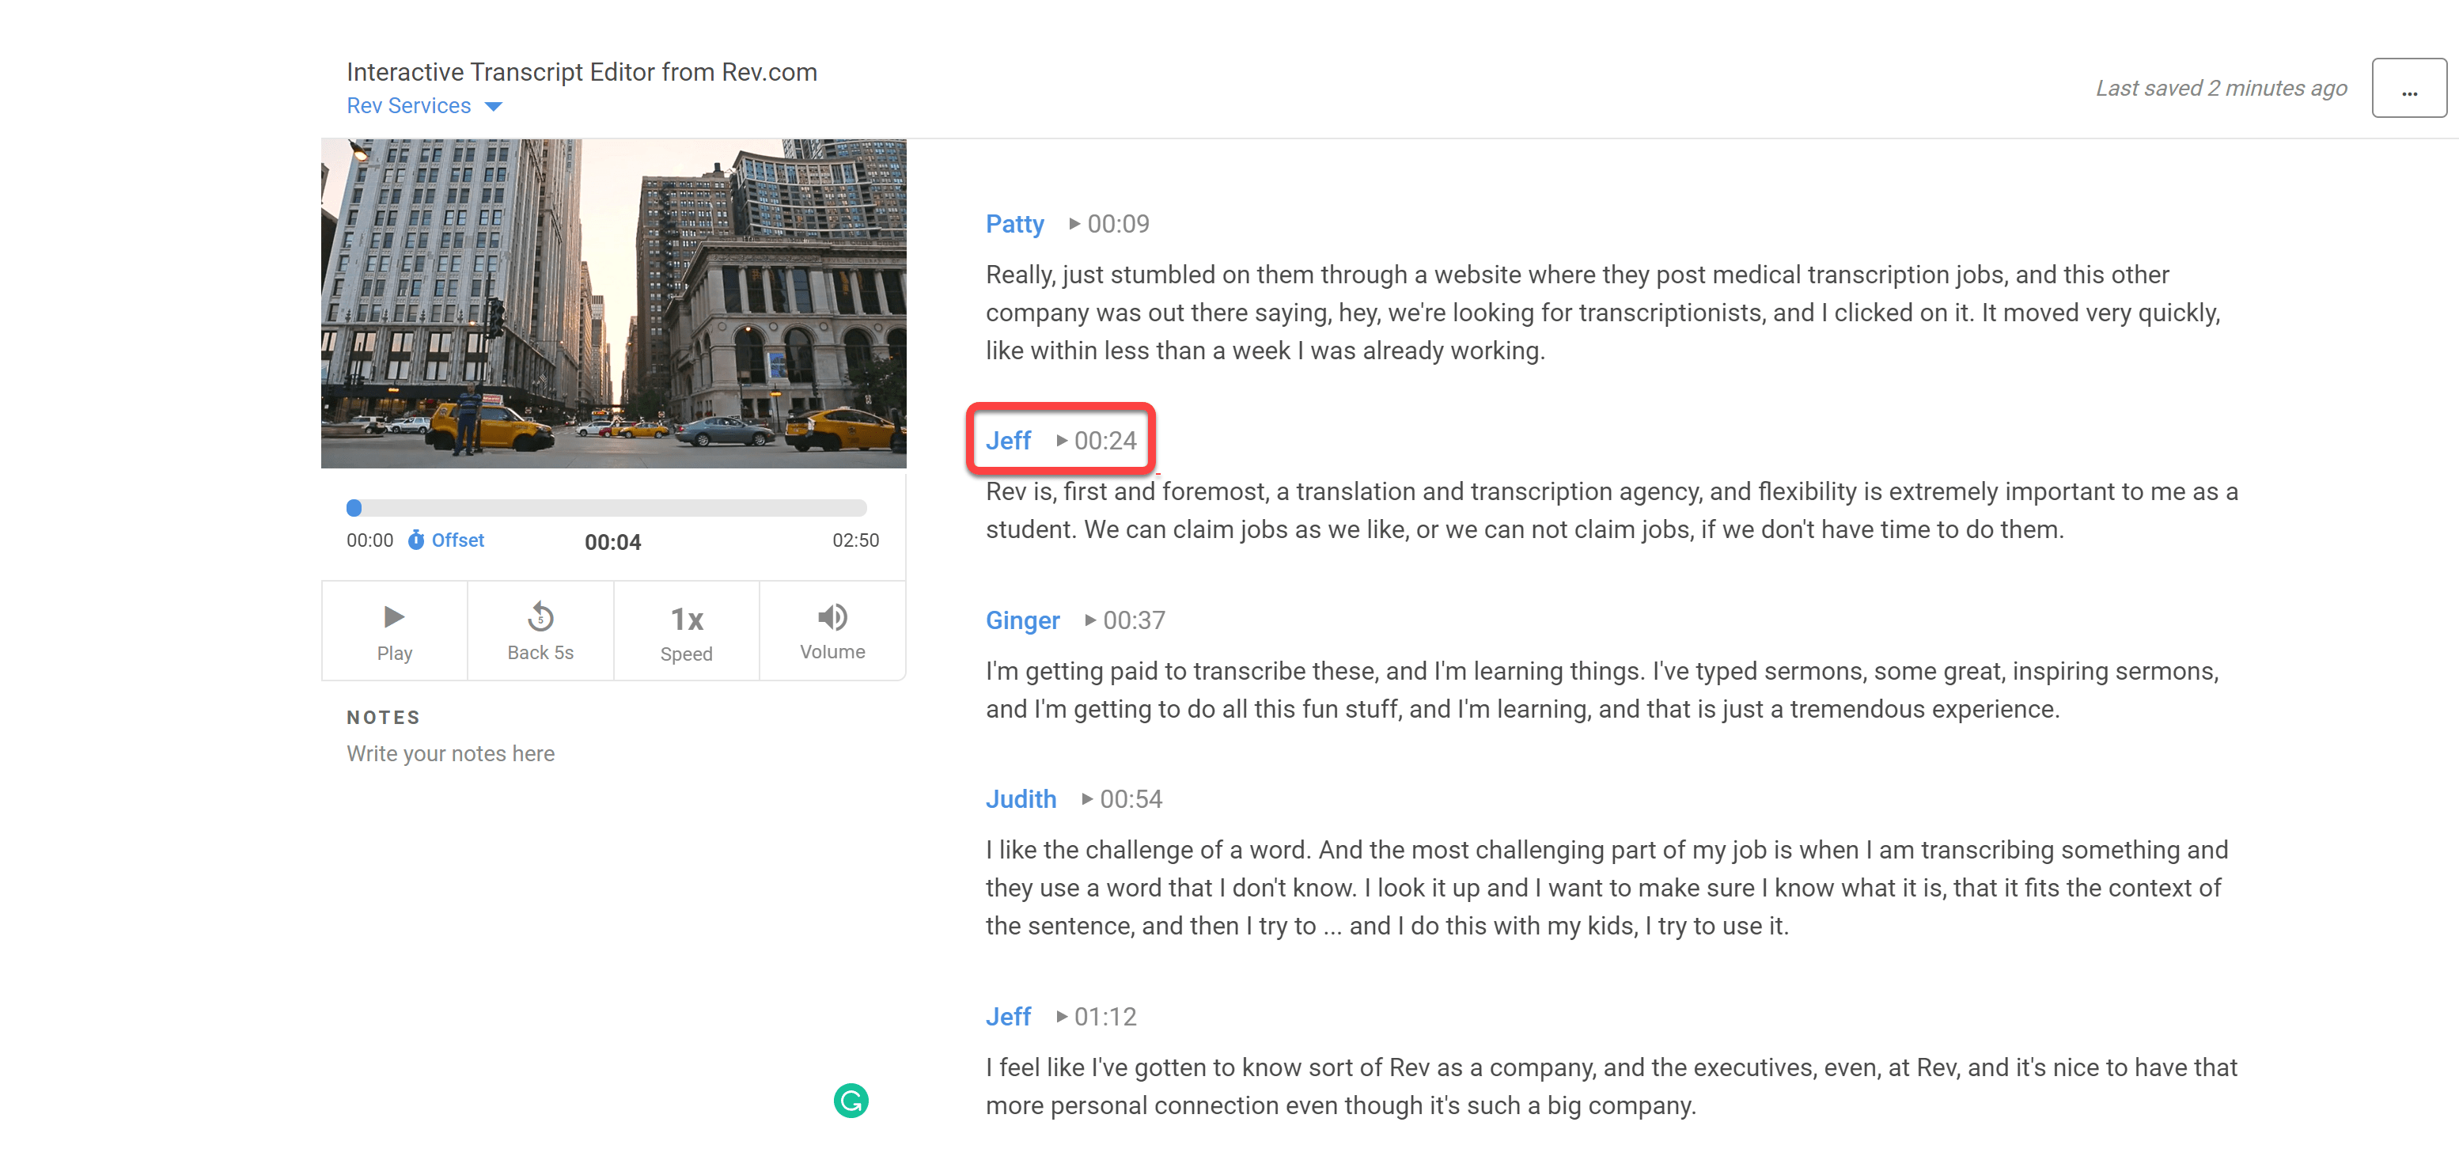Open the ellipsis options menu

(x=2408, y=88)
